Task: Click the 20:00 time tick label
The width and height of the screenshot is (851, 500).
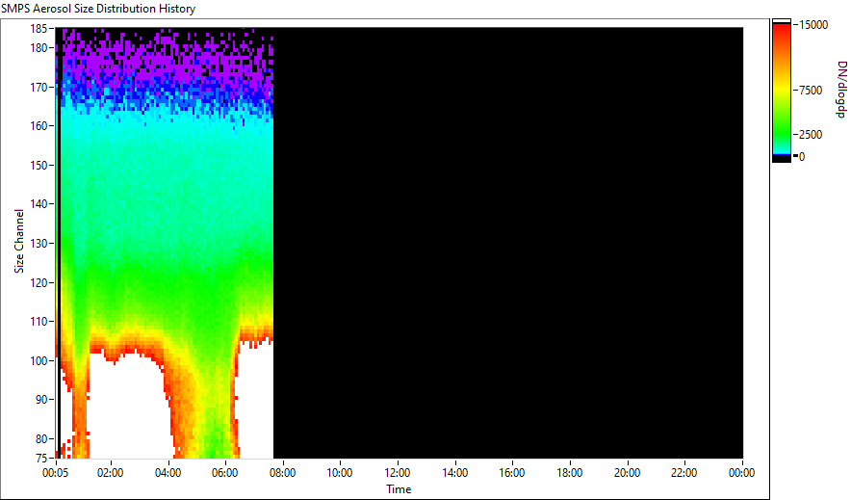Action: [x=627, y=473]
